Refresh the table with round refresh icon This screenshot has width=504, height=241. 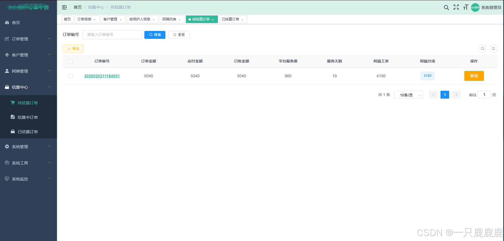pos(493,49)
